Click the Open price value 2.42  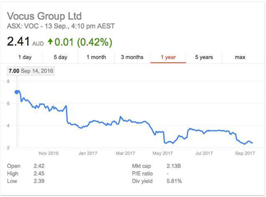pyautogui.click(x=39, y=166)
